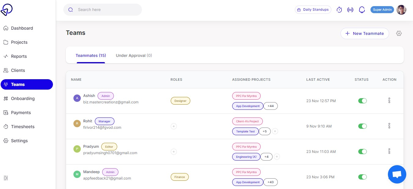Open the live chat support bubble

pos(397,174)
